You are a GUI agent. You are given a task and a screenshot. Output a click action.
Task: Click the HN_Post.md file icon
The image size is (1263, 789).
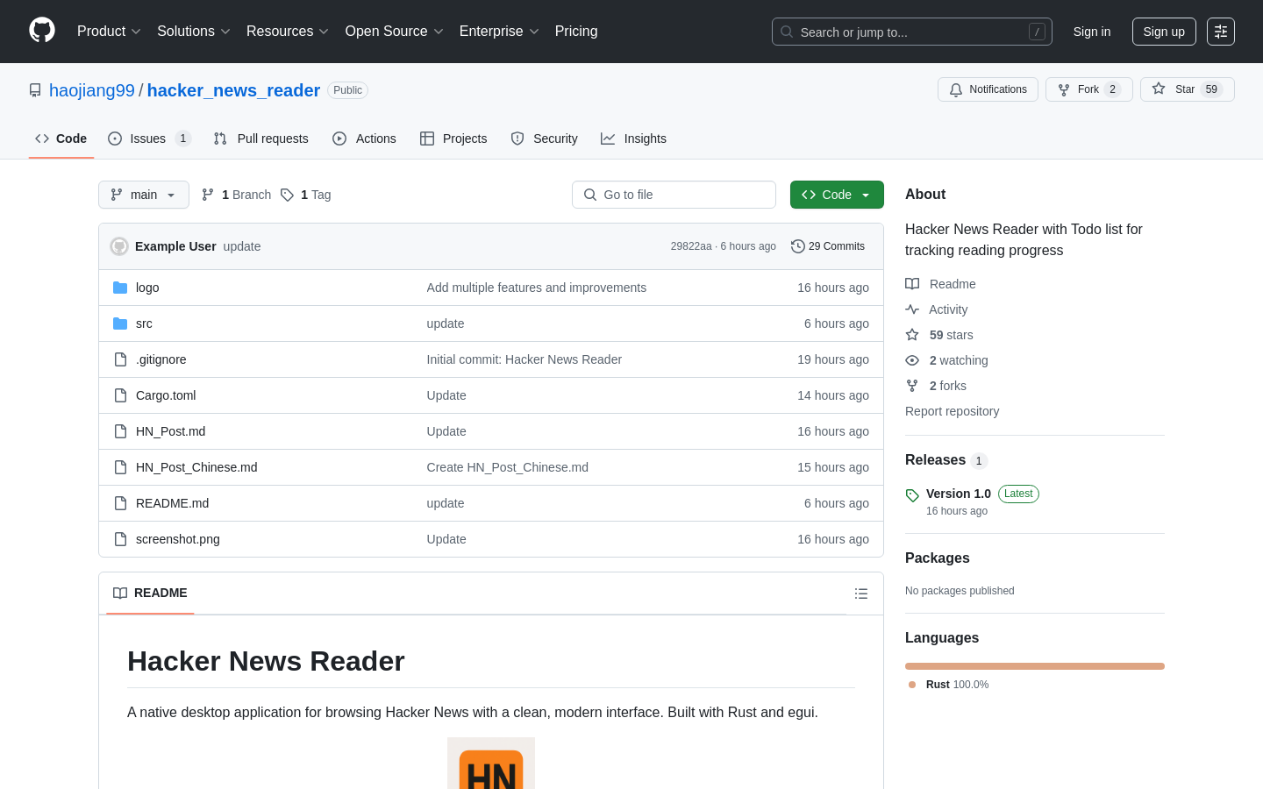120,431
